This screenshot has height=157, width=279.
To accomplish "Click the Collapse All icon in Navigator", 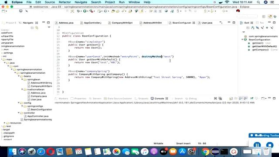I will point(32,28).
